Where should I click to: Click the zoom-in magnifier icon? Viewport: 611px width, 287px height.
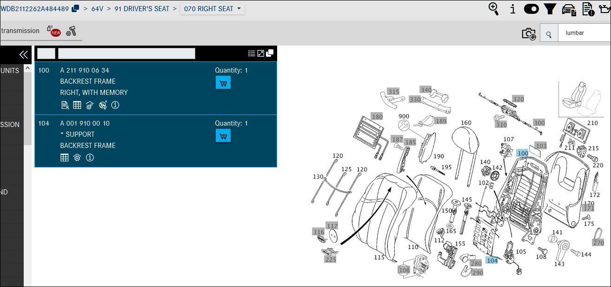tap(494, 9)
